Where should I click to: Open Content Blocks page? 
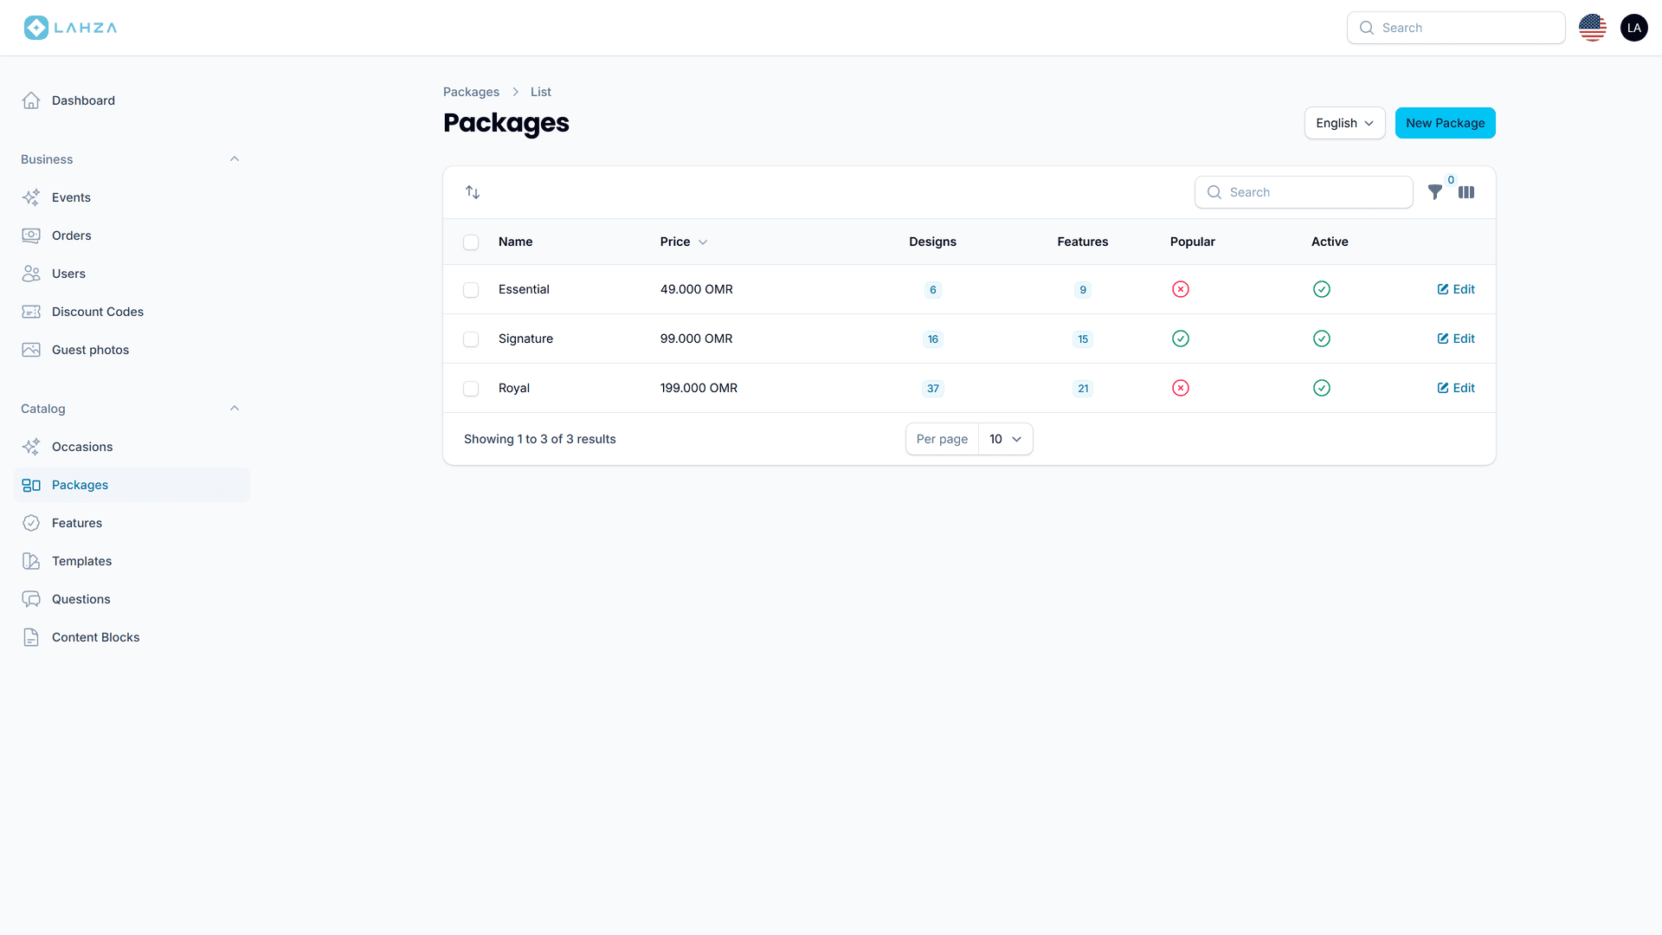(132, 637)
